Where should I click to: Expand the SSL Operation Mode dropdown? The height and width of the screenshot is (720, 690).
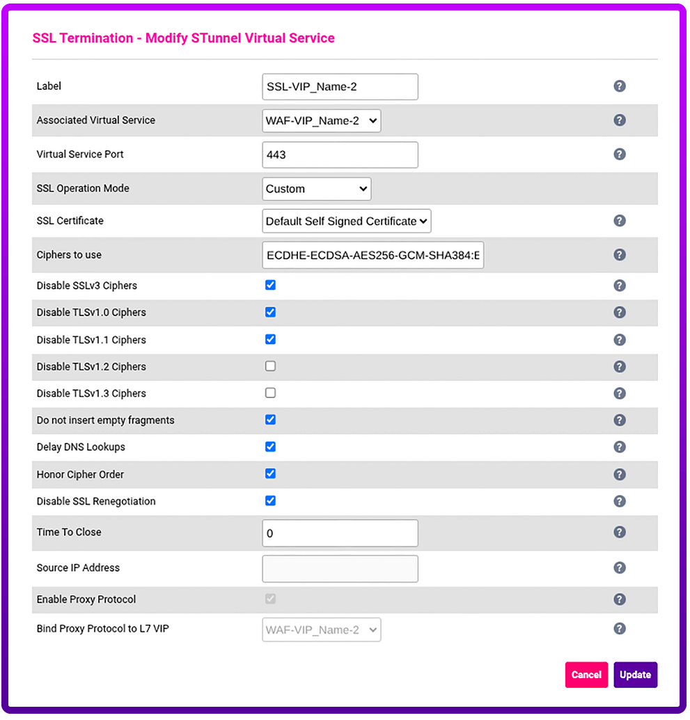point(316,189)
